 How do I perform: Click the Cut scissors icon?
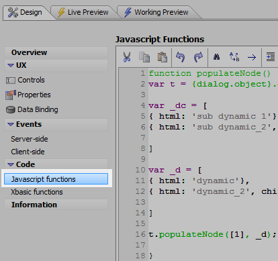click(x=127, y=57)
